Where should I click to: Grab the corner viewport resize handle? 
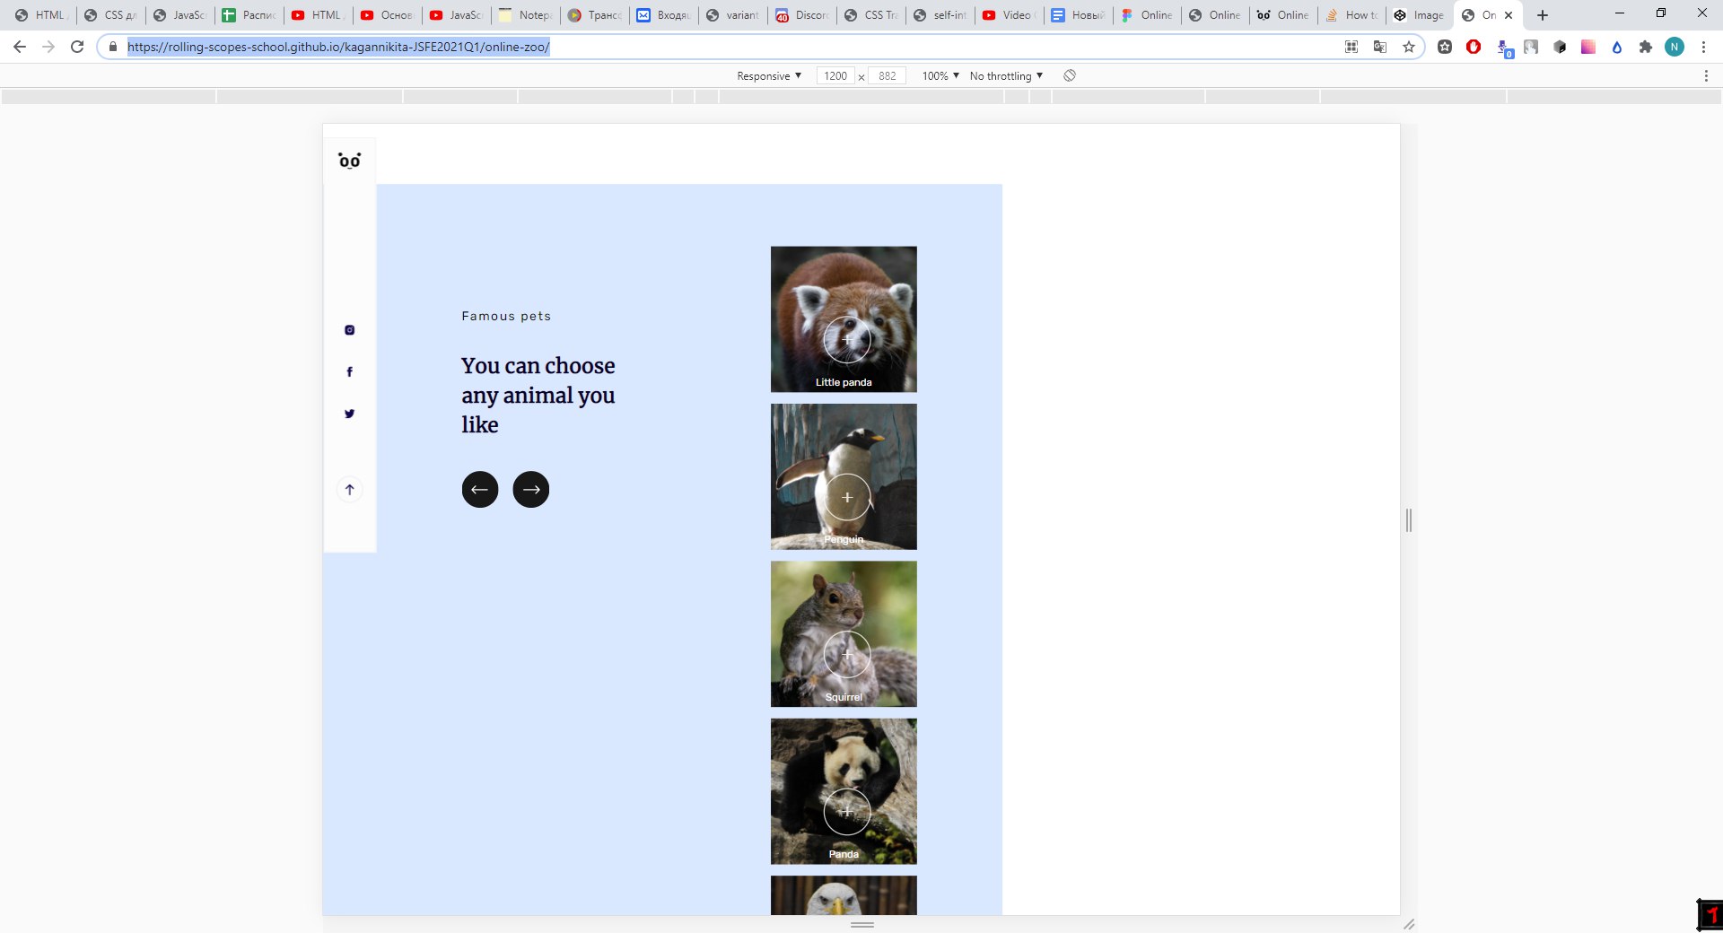1409,924
